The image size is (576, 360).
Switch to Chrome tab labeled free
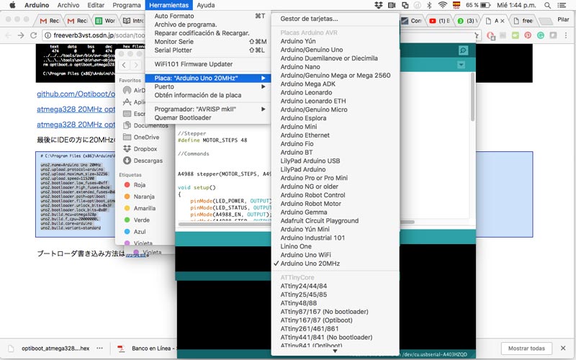pyautogui.click(x=523, y=21)
